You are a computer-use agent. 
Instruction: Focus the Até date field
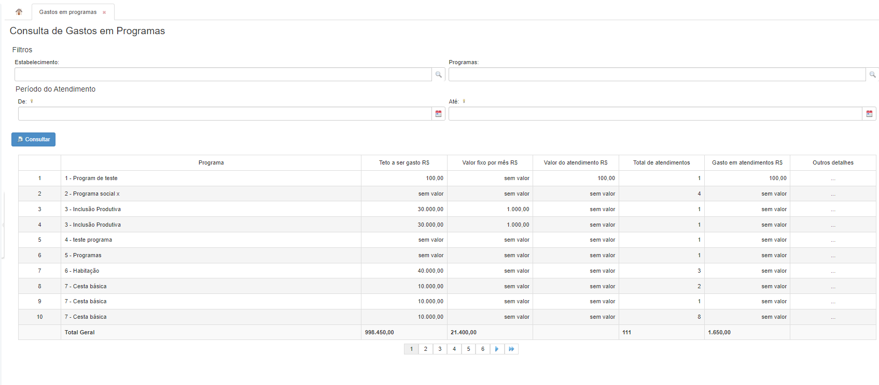click(x=655, y=114)
